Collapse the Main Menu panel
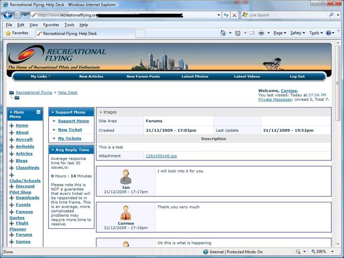This screenshot has width=344, height=258. pos(38,112)
